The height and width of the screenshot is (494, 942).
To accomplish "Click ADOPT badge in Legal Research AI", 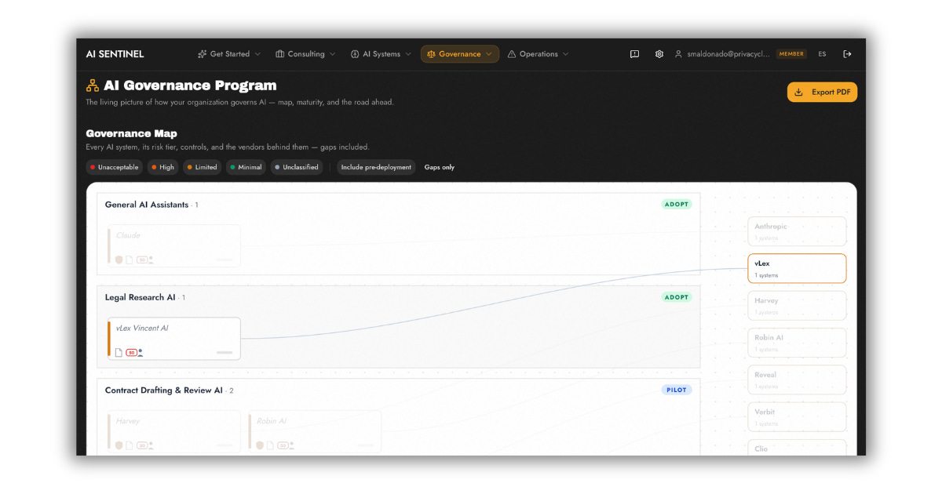I will (x=676, y=297).
